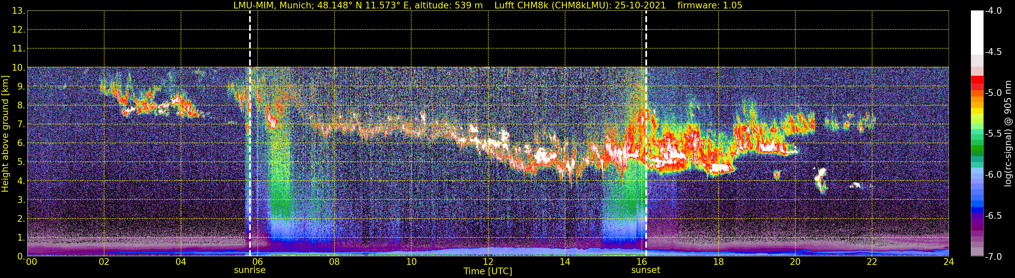Click the time axis tick label '20'
The image size is (1015, 278).
pyautogui.click(x=795, y=262)
